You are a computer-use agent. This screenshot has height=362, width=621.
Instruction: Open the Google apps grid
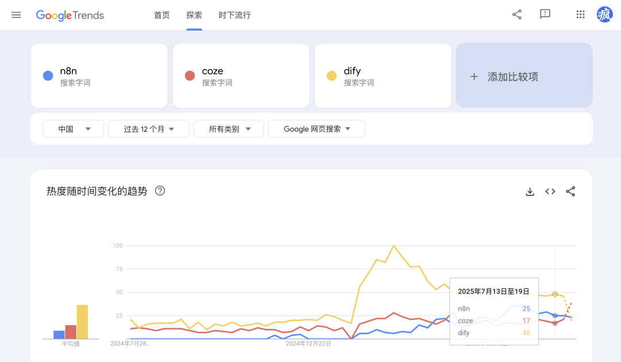pos(580,15)
